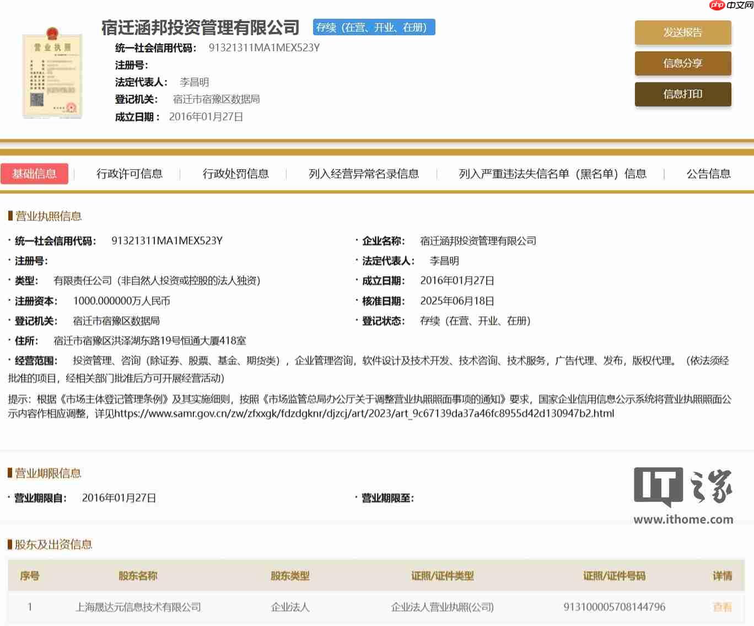The height and width of the screenshot is (626, 754).
Task: Click the 发送报告 button
Action: click(x=683, y=33)
